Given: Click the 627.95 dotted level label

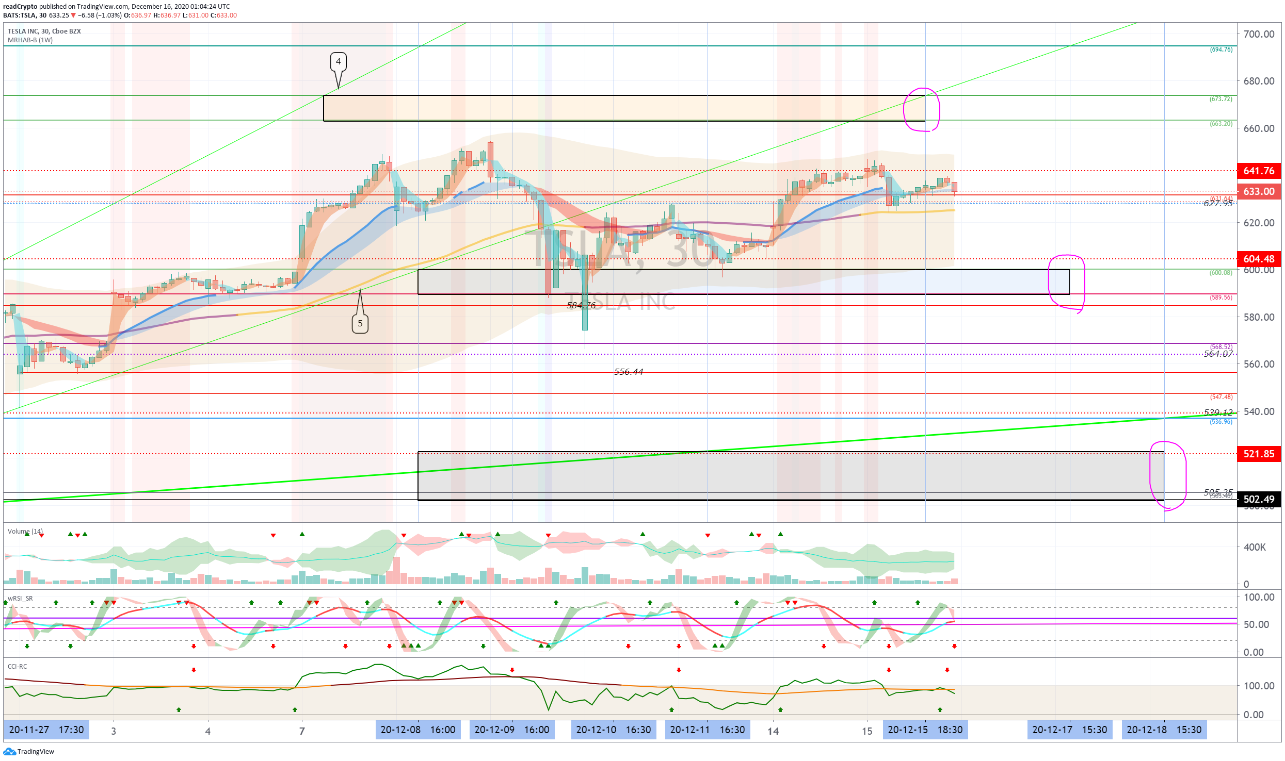Looking at the screenshot, I should [x=1218, y=203].
